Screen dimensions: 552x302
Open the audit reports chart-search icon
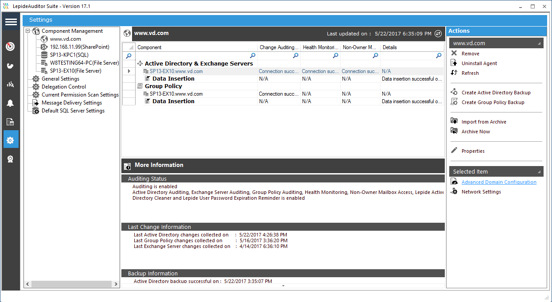coord(11,84)
